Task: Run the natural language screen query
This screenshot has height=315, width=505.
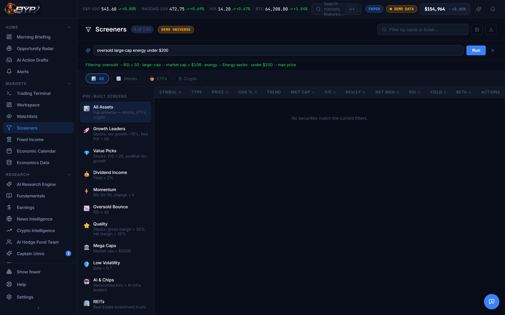Action: 476,50
